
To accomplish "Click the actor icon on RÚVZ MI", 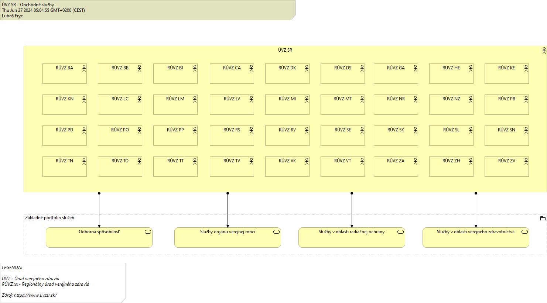I will click(307, 99).
